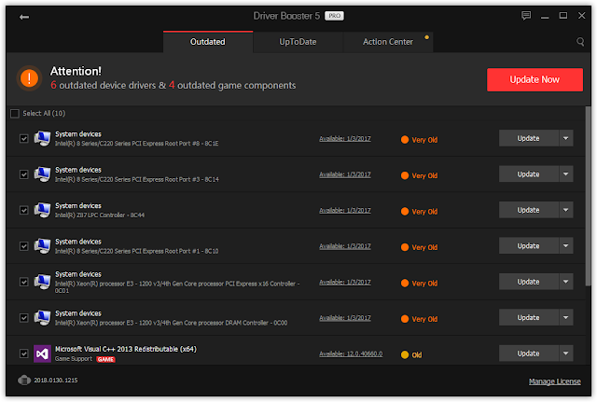This screenshot has height=402, width=597.
Task: Click the 2018.0130.1215 database version text
Action: click(56, 380)
